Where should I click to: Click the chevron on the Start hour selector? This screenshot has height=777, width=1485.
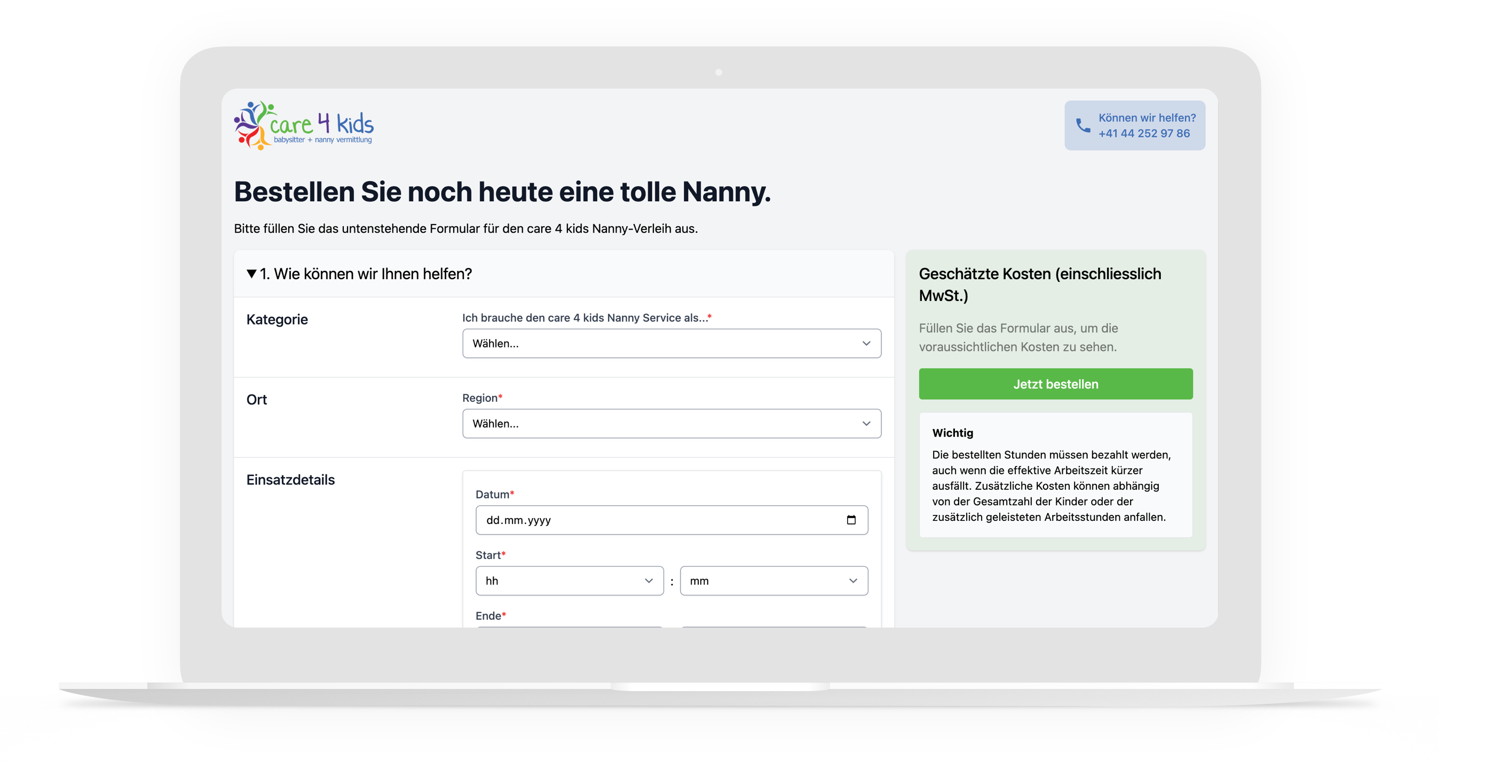[650, 581]
